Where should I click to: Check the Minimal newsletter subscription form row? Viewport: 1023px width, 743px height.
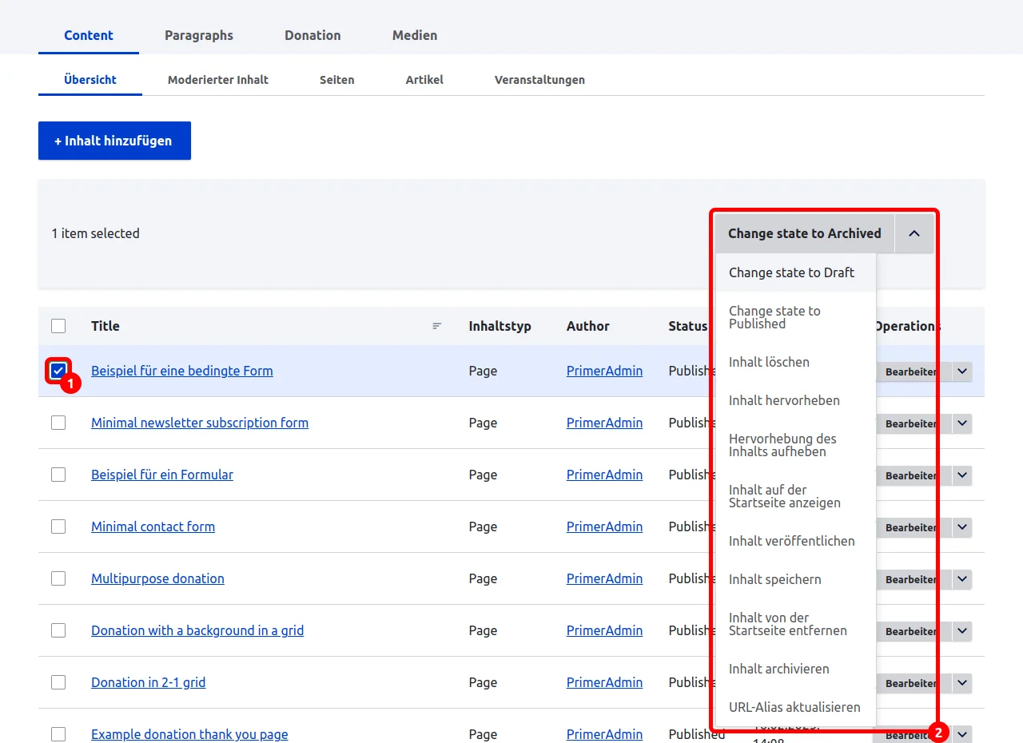pos(58,423)
